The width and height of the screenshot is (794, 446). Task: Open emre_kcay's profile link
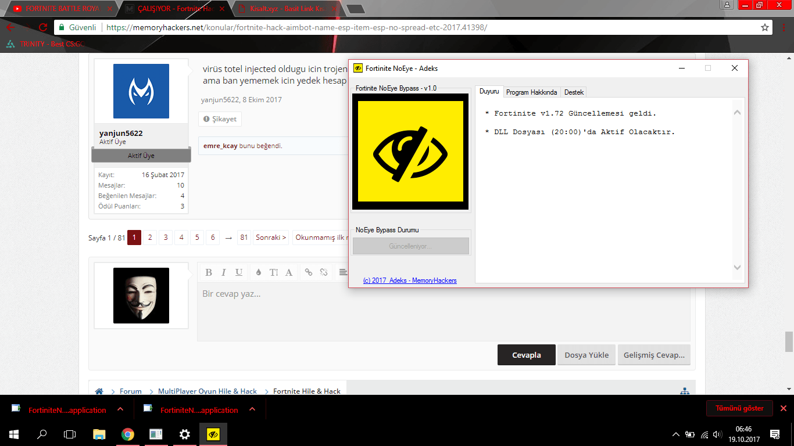coord(220,146)
